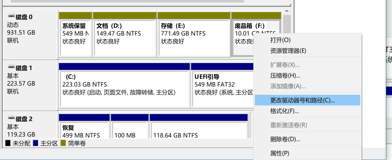Click 更改驱动器号和路径(C)... menu item

click(x=302, y=100)
